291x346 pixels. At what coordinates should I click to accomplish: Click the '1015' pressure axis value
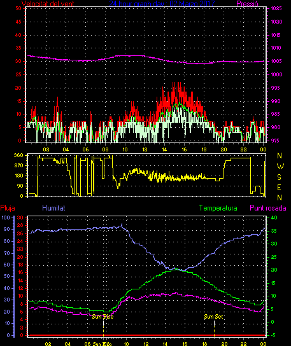[276, 35]
